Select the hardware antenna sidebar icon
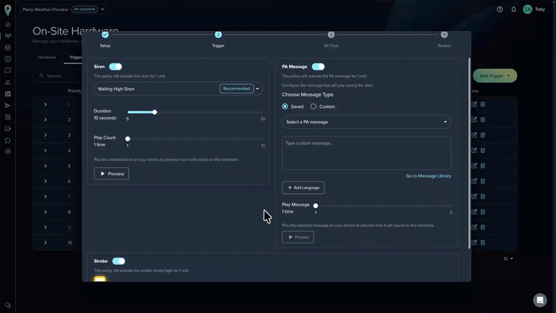Image resolution: width=556 pixels, height=313 pixels. tap(8, 36)
